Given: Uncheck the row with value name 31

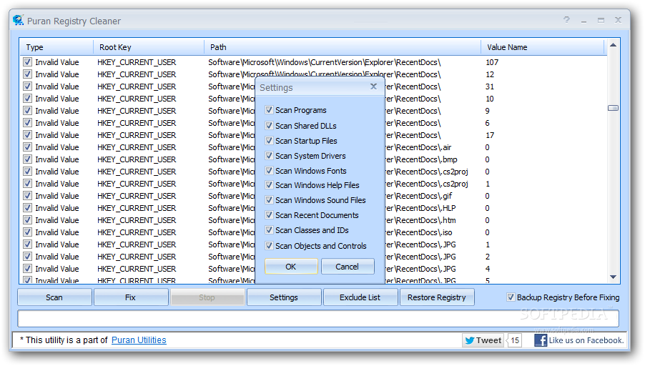Looking at the screenshot, I should tap(28, 86).
